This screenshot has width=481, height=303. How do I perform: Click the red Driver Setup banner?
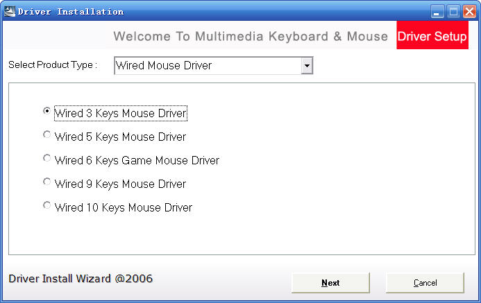pos(432,36)
